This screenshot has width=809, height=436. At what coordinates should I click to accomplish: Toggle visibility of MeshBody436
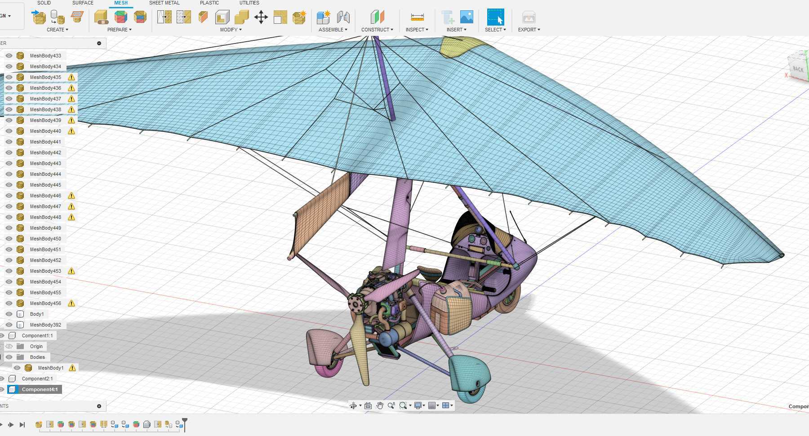[9, 88]
